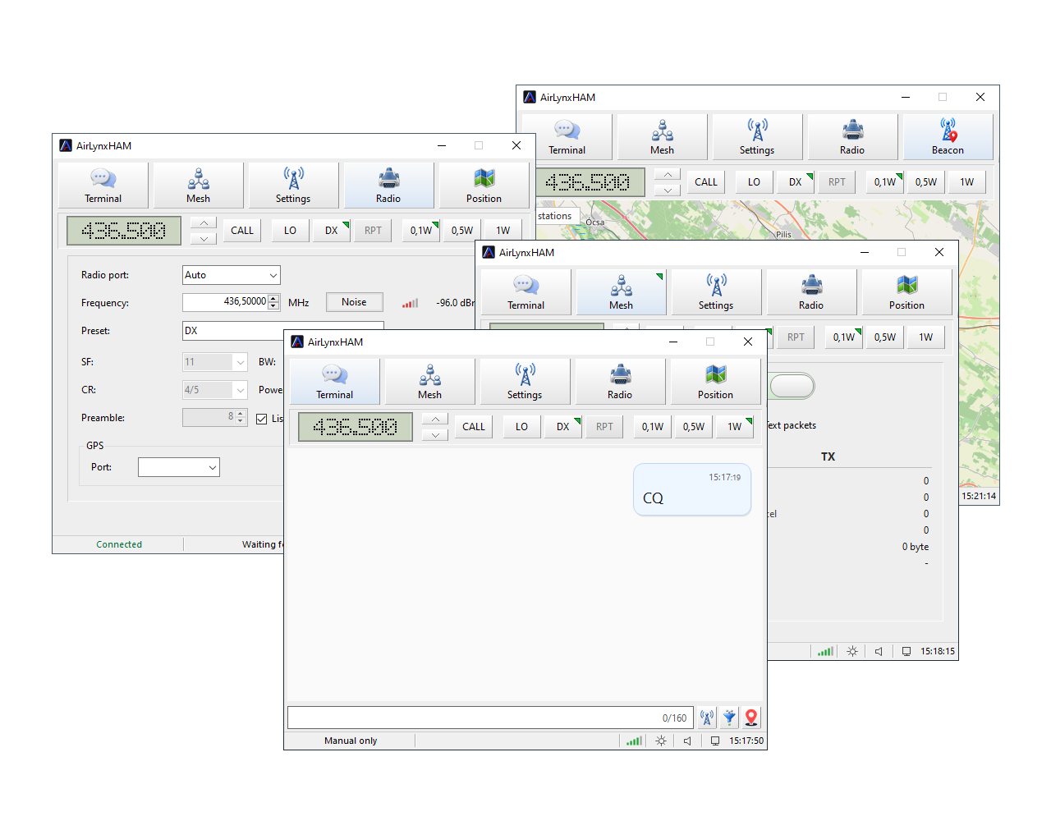Toggle the checkbox next to Preamble row
Image resolution: width=1051 pixels, height=821 pixels.
262,419
